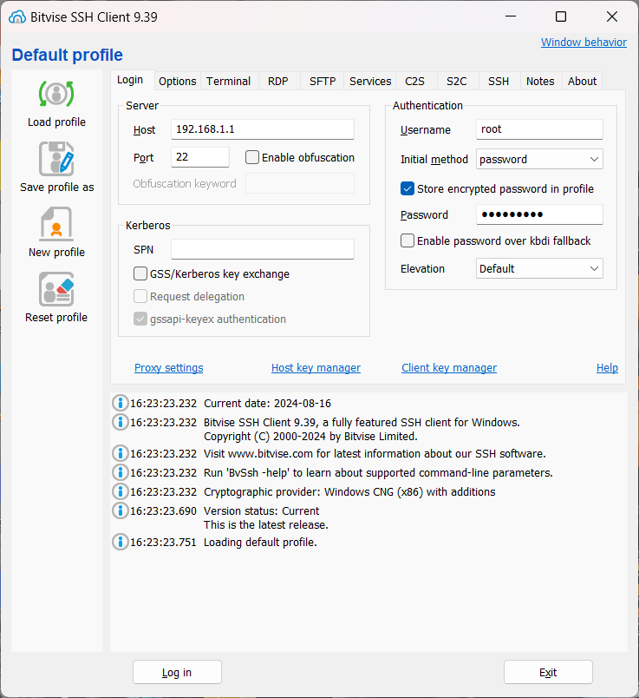Click info icon beside Current date log entry
This screenshot has width=639, height=698.
[x=120, y=403]
